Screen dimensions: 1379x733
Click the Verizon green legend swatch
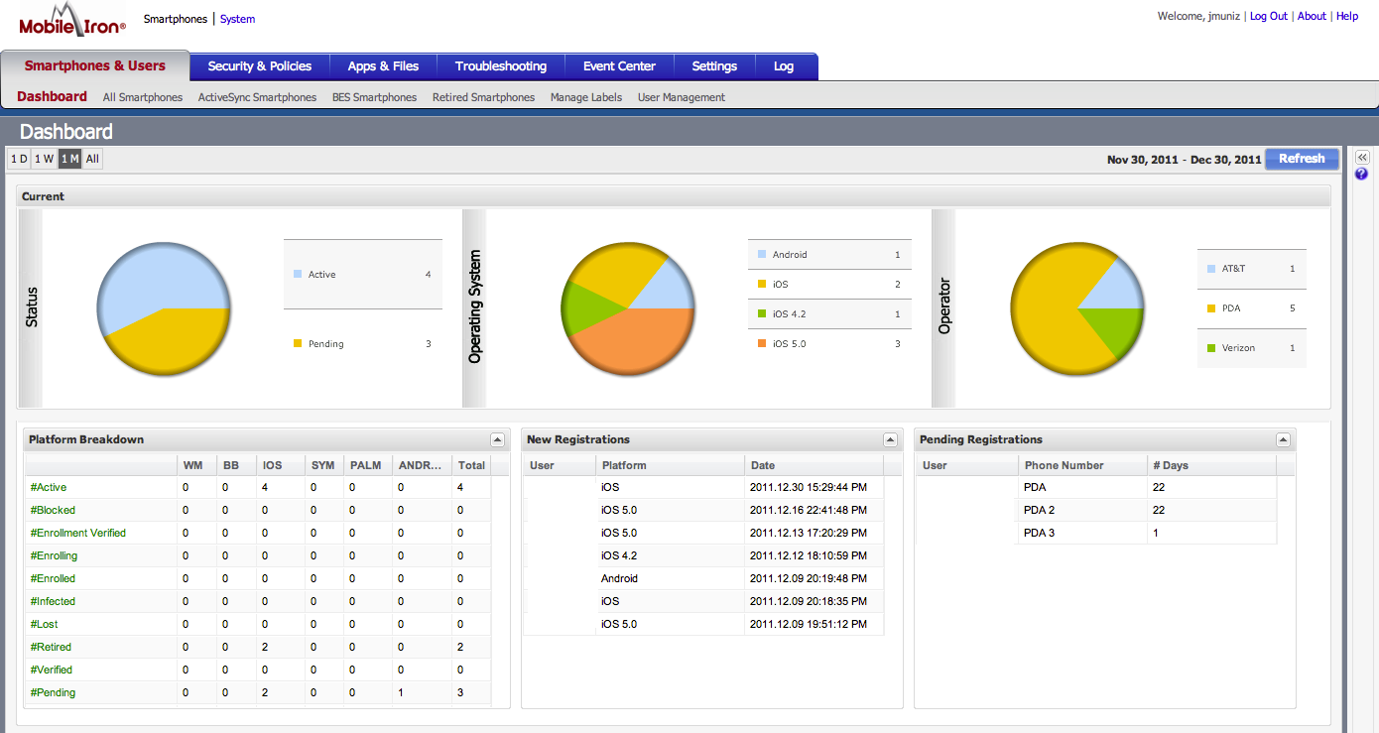pos(1211,348)
